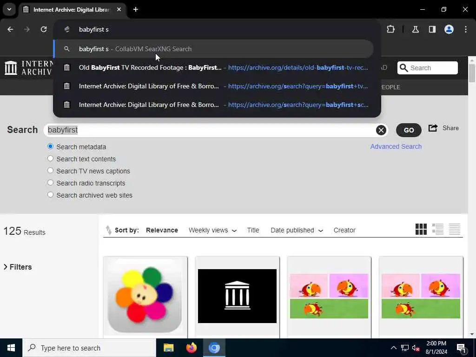Click the browser forward arrow
This screenshot has height=357, width=476.
click(x=27, y=29)
